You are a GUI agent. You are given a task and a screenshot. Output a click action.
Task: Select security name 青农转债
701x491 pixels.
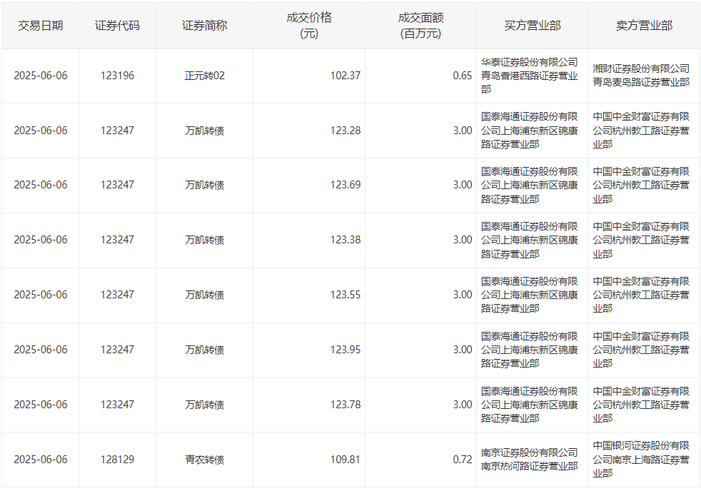pyautogui.click(x=204, y=460)
